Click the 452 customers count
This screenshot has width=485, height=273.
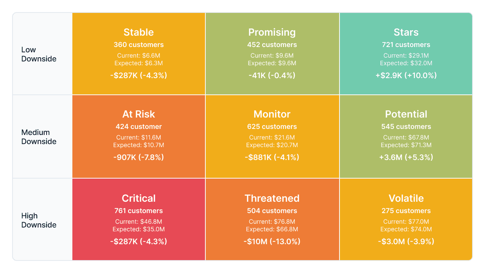272,45
